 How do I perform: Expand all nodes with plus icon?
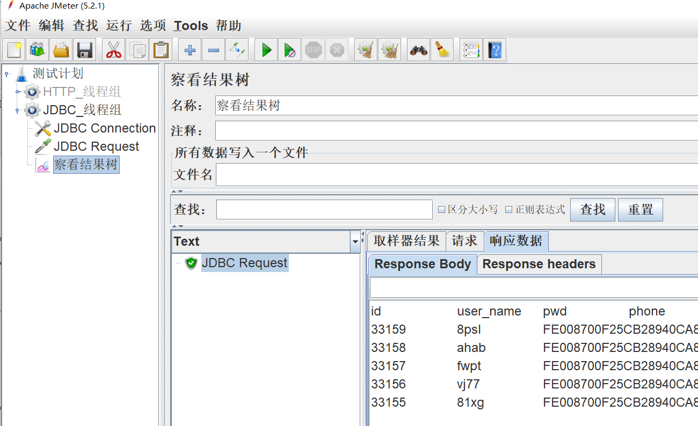click(190, 50)
